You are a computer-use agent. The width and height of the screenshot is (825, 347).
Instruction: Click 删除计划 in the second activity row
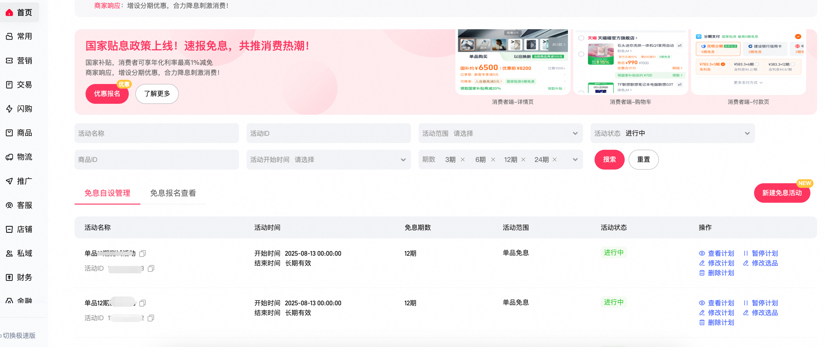716,323
